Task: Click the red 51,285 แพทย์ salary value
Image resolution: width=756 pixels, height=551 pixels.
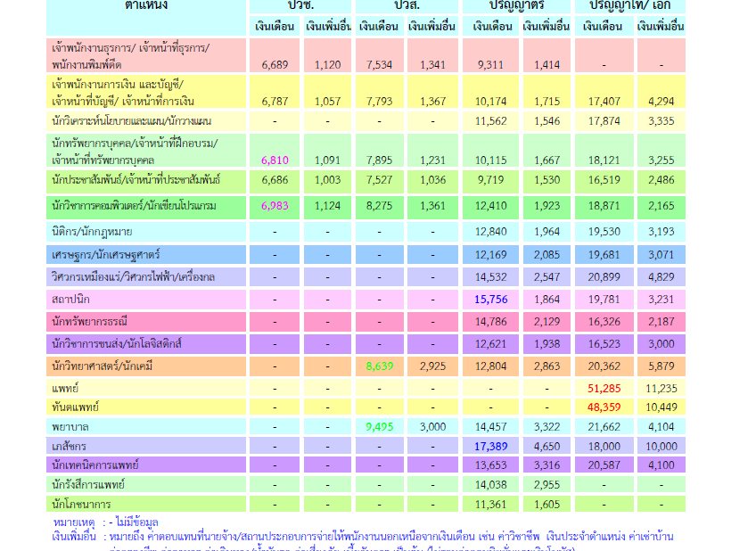Action: click(604, 388)
